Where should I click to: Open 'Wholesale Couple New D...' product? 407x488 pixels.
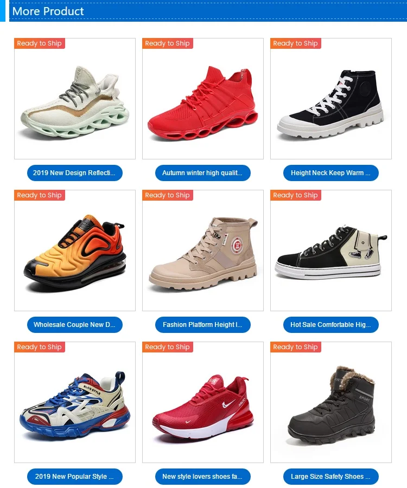point(75,325)
